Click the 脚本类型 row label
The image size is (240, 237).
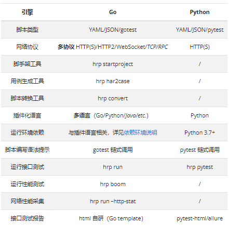[x=28, y=30]
